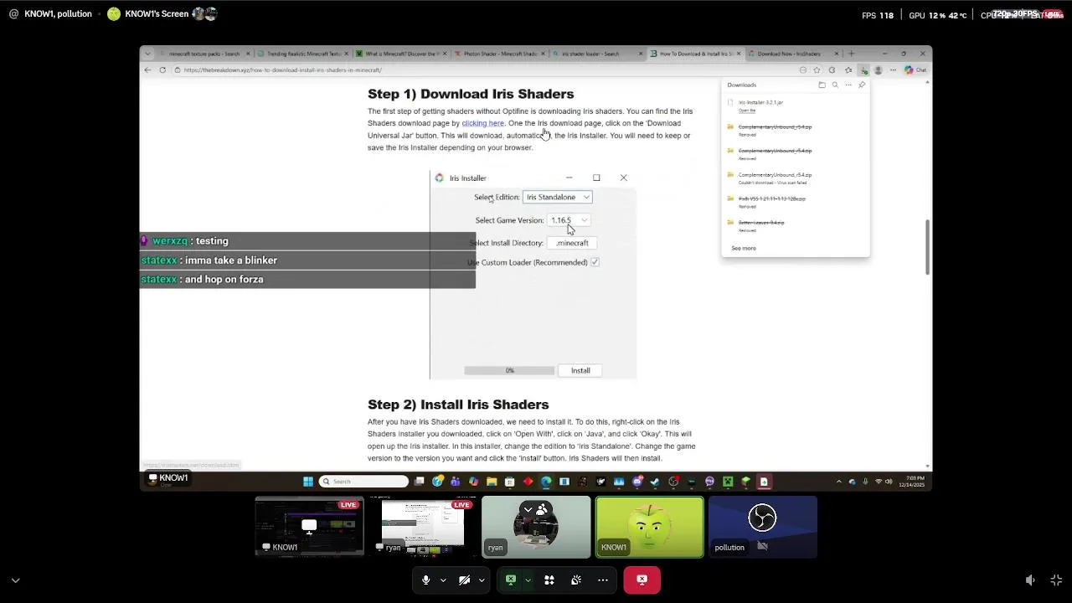Open the 'clicking here' download link
This screenshot has height=603, width=1072.
click(x=482, y=123)
